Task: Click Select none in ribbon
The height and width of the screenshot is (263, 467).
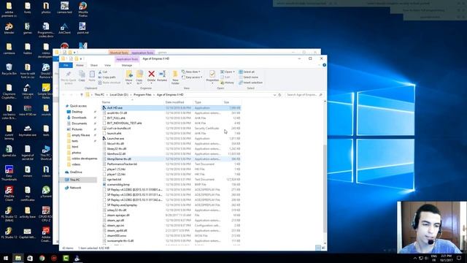Action: [x=248, y=77]
